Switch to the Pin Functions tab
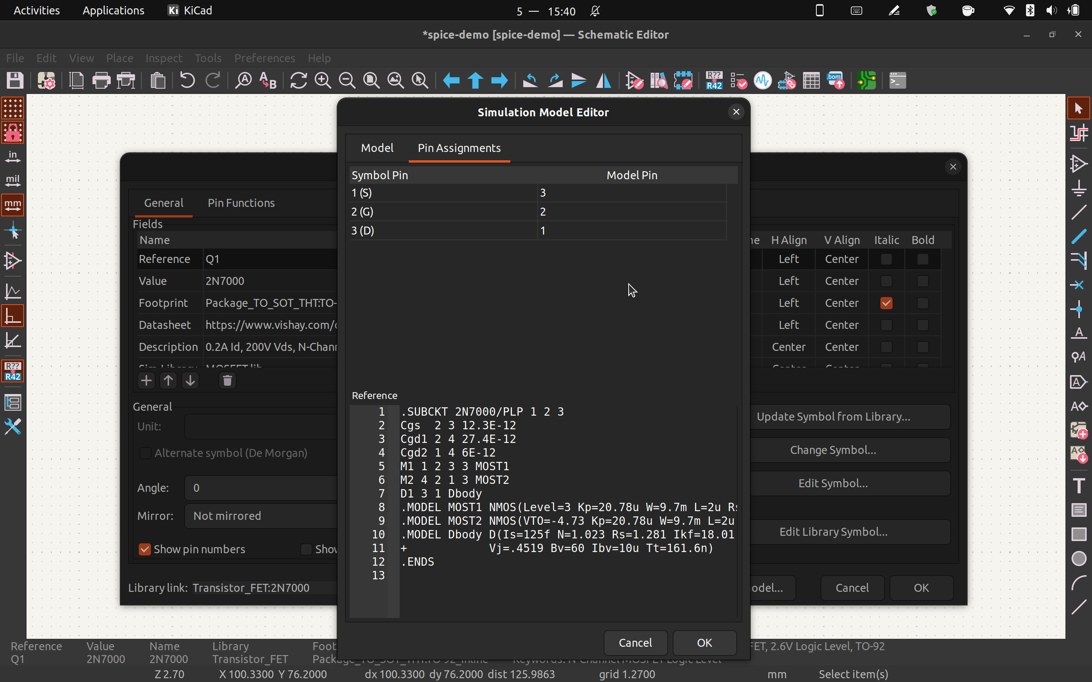 [x=241, y=203]
